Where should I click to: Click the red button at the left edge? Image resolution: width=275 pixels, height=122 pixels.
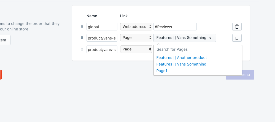tap(1, 75)
